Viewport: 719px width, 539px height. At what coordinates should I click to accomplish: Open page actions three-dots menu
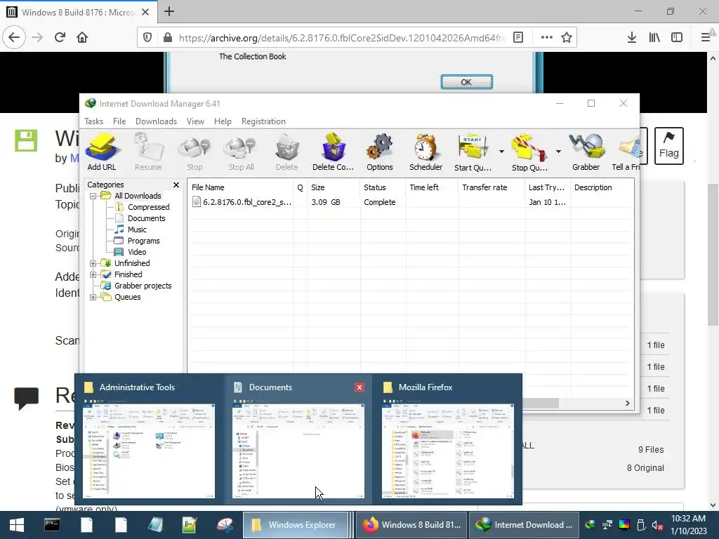(546, 38)
